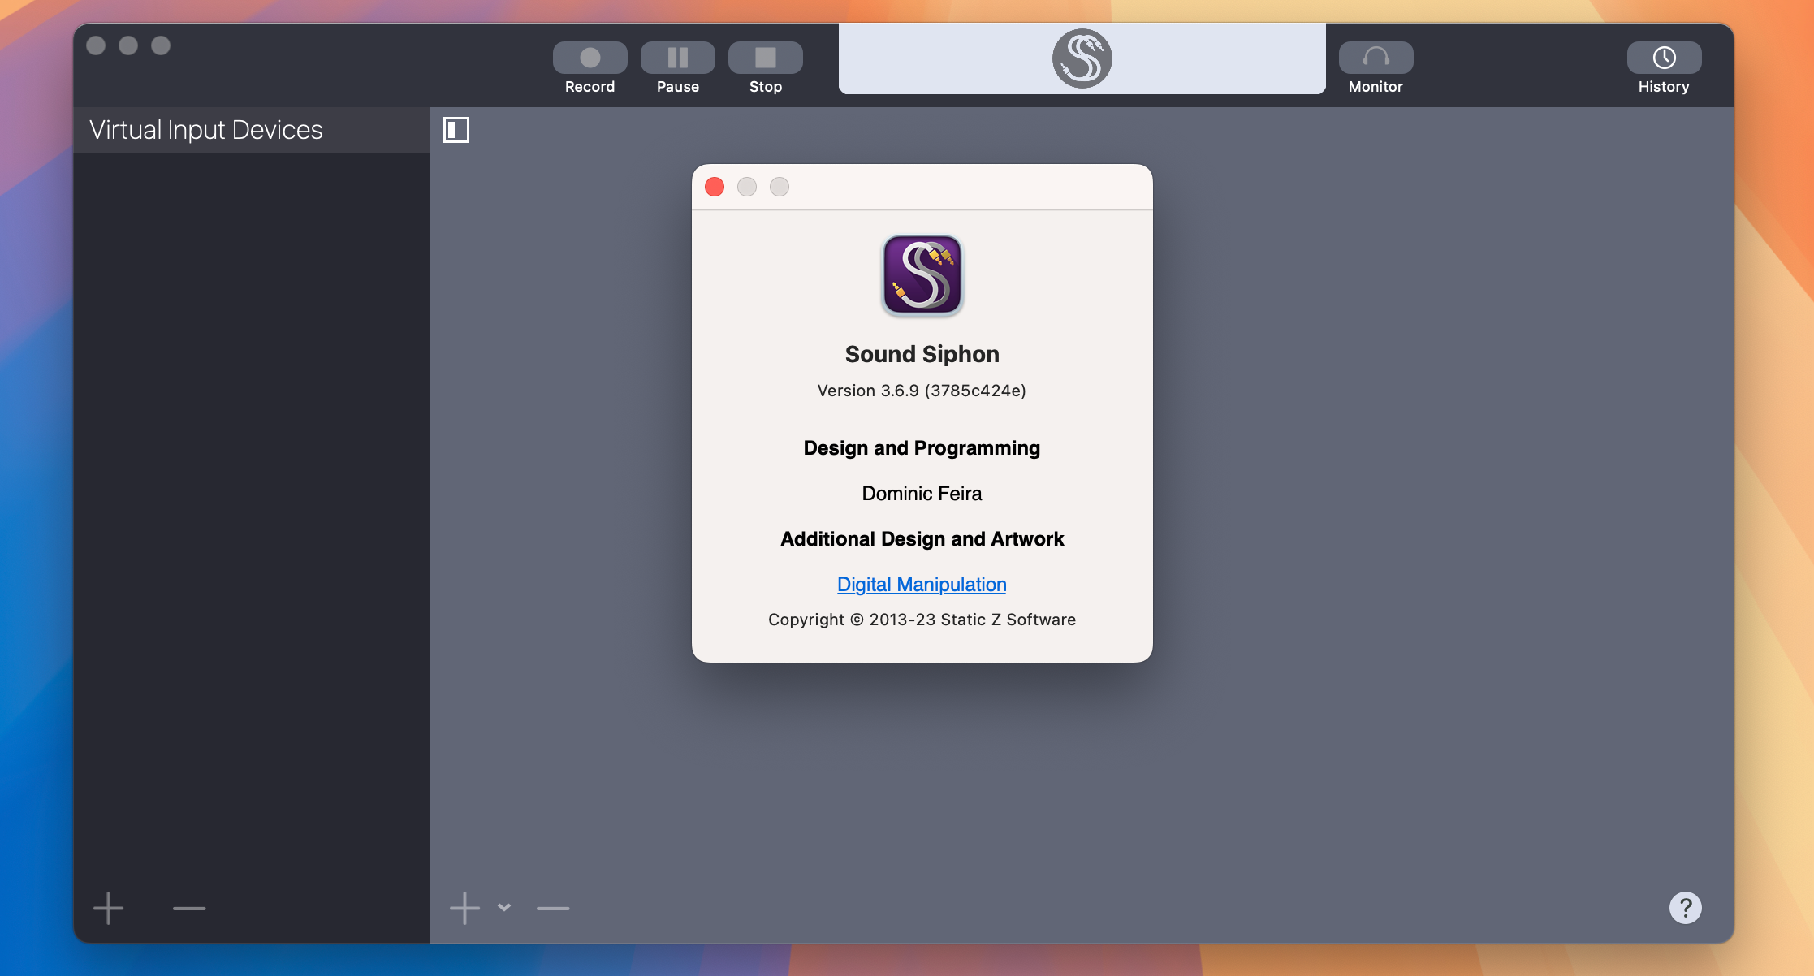Click the Virtual Input Devices header

coord(206,130)
